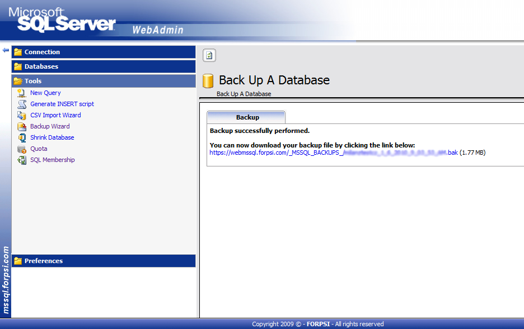Viewport: 524px width, 329px height.
Task: Expand the Connection section
Action: (x=104, y=52)
